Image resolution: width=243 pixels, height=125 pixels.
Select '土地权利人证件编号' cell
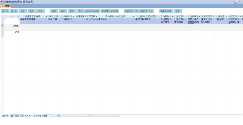tap(167, 21)
